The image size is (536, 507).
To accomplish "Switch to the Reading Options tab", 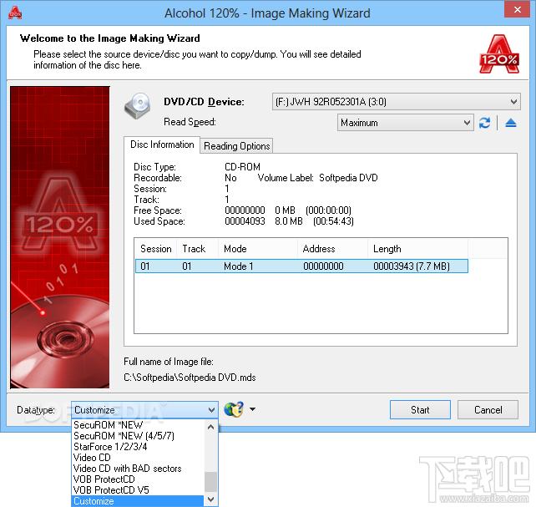I will 236,146.
